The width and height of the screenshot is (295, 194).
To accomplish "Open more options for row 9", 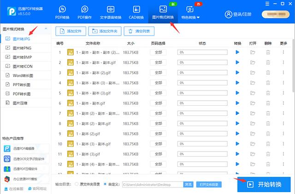I will click(x=283, y=133).
